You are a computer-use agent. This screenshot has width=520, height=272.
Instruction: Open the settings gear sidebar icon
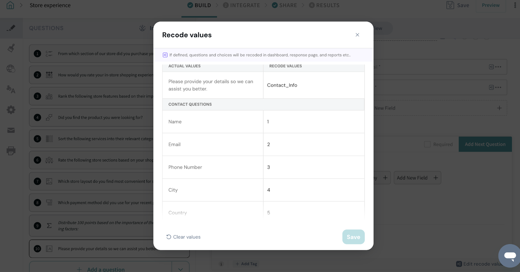click(x=11, y=110)
